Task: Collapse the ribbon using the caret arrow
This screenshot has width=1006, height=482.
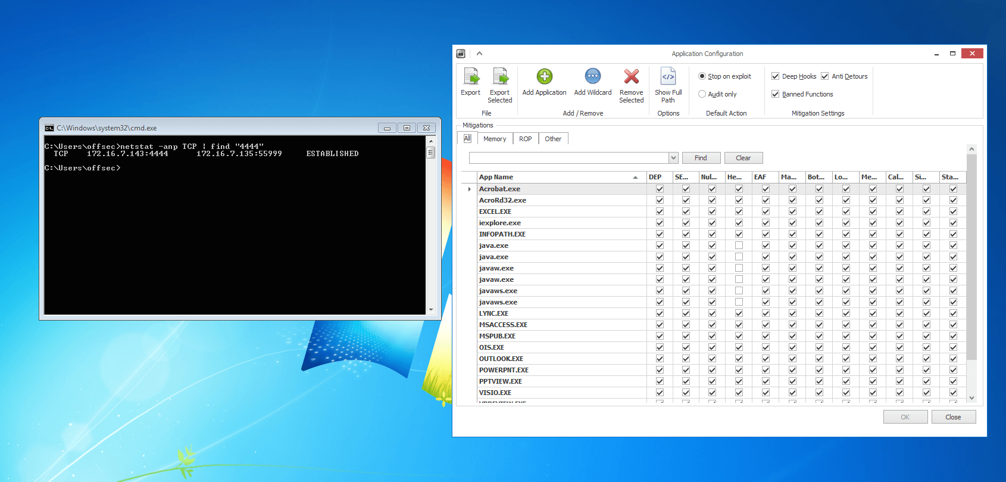Action: 479,54
